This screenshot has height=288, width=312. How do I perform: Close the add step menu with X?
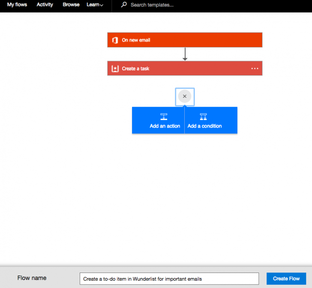185,96
